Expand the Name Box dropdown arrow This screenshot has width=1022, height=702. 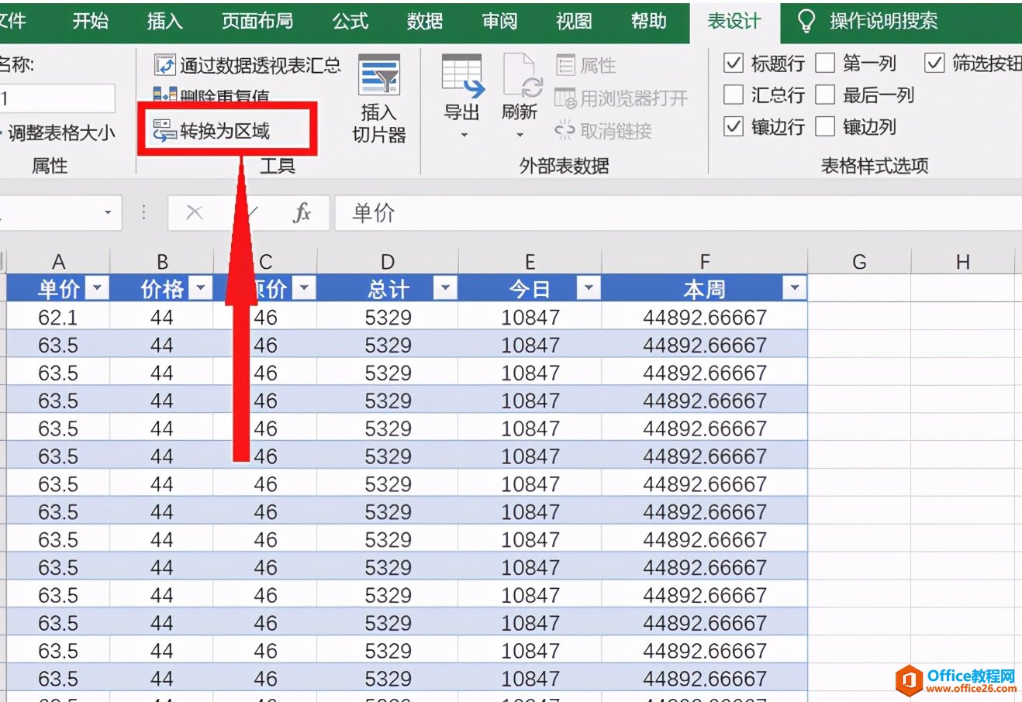click(x=108, y=212)
